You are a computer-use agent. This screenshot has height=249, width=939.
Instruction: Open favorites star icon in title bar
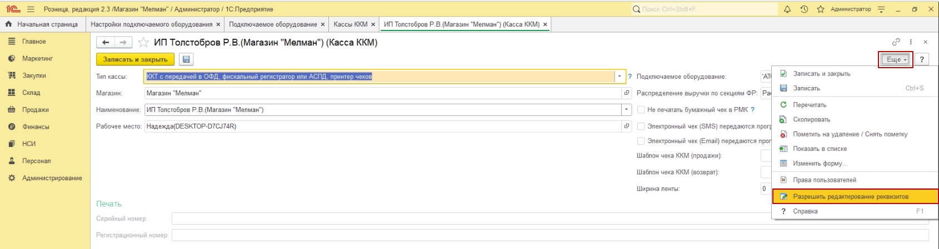(821, 9)
